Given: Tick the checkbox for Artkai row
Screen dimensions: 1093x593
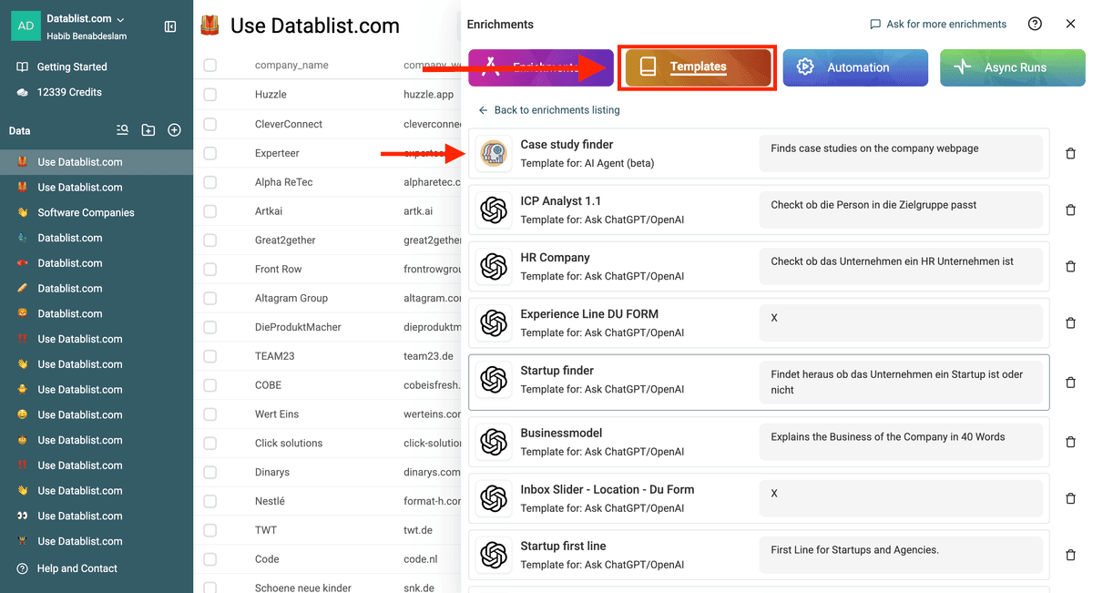Looking at the screenshot, I should 210,211.
